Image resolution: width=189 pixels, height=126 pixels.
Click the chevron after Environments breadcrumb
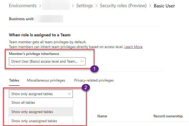40,6
